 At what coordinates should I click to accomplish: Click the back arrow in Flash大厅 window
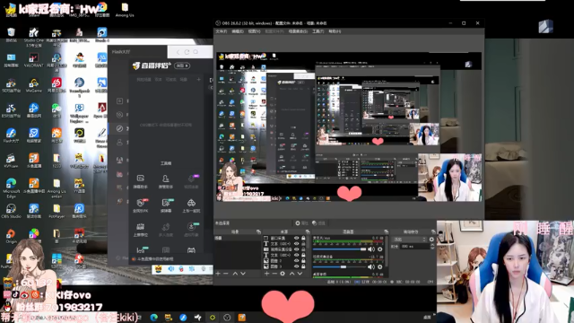(178, 52)
